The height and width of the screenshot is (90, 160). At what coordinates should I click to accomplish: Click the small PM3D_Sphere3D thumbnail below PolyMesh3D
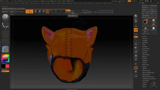145,32
